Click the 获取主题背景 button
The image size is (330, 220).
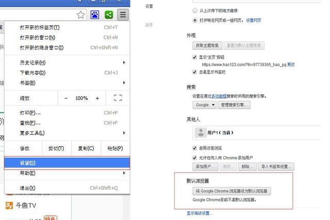coord(207,45)
